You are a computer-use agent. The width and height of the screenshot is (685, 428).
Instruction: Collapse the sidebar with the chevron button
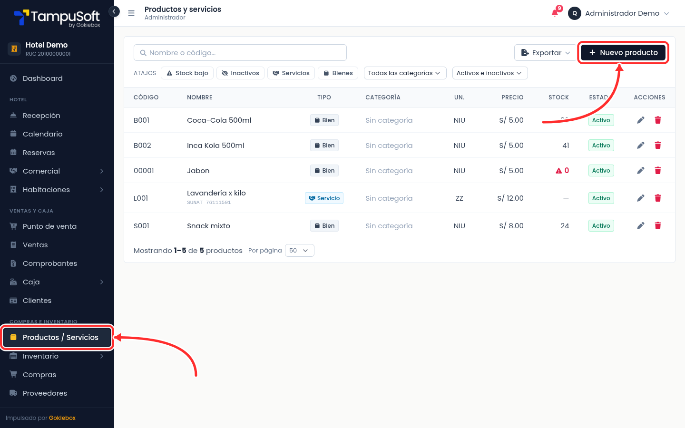coord(114,11)
